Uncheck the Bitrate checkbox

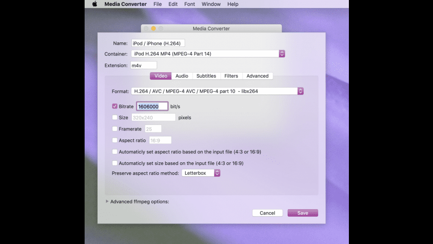click(x=114, y=106)
